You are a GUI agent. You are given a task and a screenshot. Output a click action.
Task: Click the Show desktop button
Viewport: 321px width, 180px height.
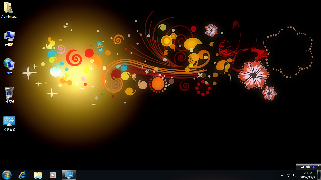coord(319,175)
